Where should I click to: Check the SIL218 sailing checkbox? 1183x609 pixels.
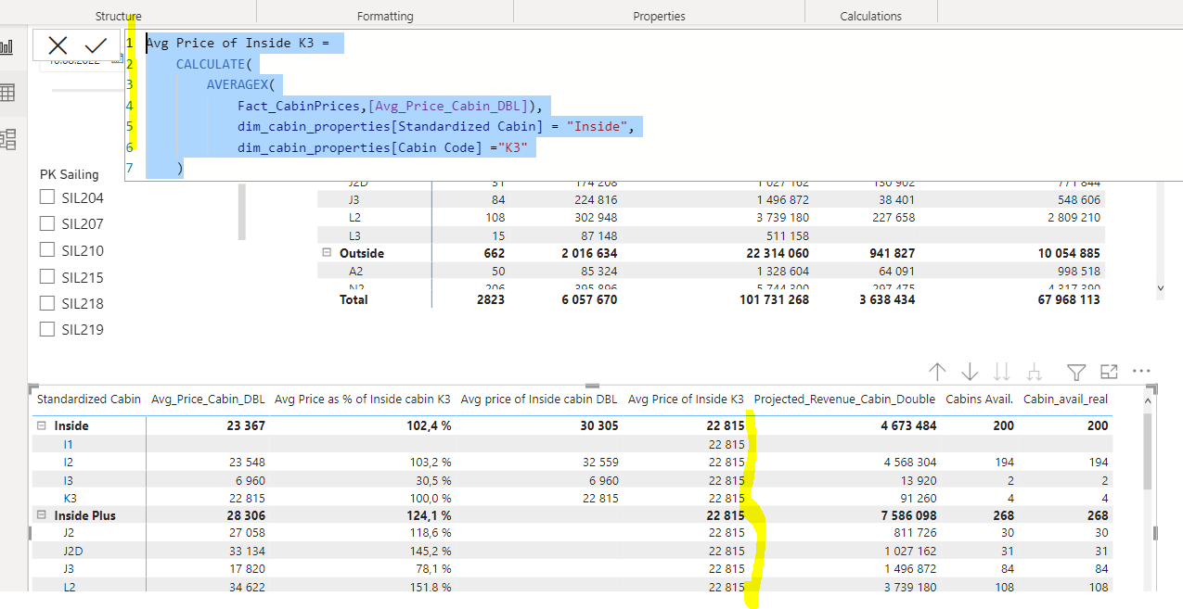tap(47, 303)
